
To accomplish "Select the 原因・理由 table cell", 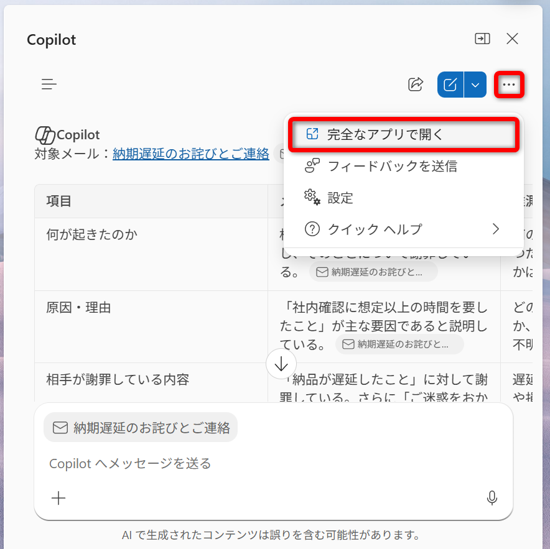I will coord(151,327).
